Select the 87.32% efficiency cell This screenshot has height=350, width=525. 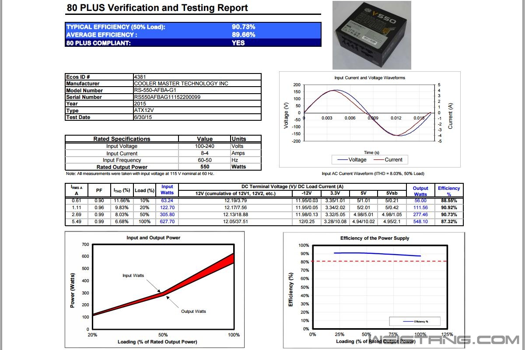click(x=449, y=222)
